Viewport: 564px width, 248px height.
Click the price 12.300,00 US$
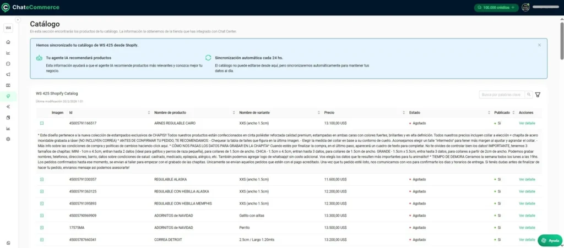pyautogui.click(x=335, y=203)
